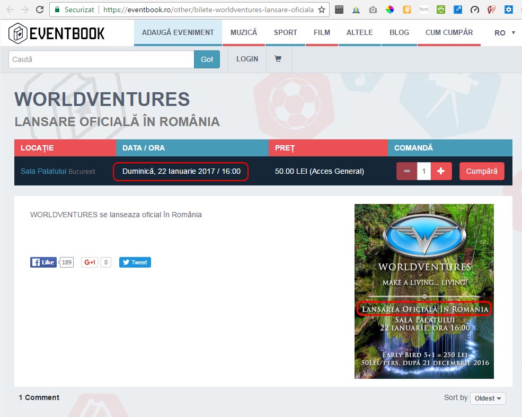Open the Altele menu

pos(359,32)
